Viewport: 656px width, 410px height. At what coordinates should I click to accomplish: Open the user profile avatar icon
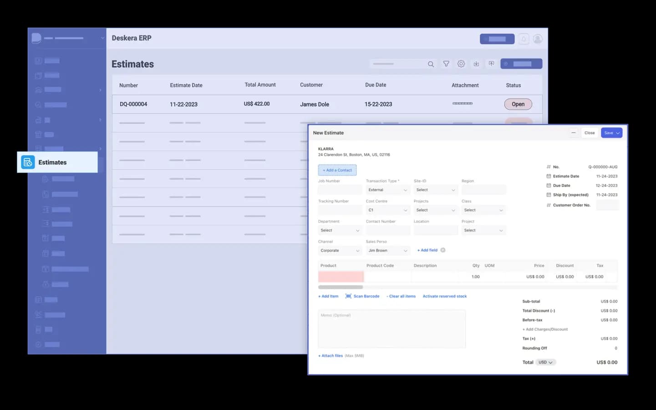[x=538, y=39]
